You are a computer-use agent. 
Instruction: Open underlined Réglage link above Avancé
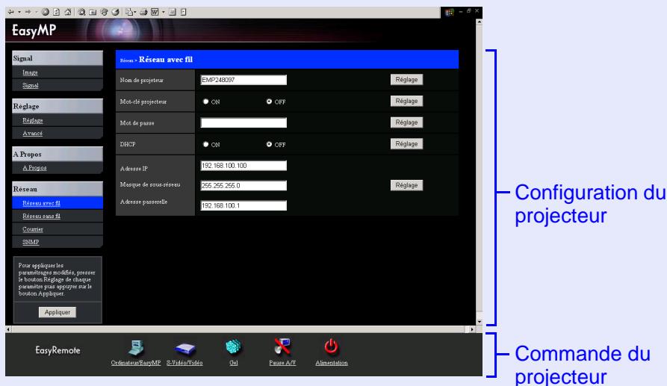click(x=33, y=121)
